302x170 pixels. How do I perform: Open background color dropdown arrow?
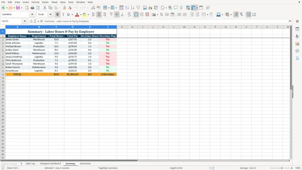pos(88,15)
